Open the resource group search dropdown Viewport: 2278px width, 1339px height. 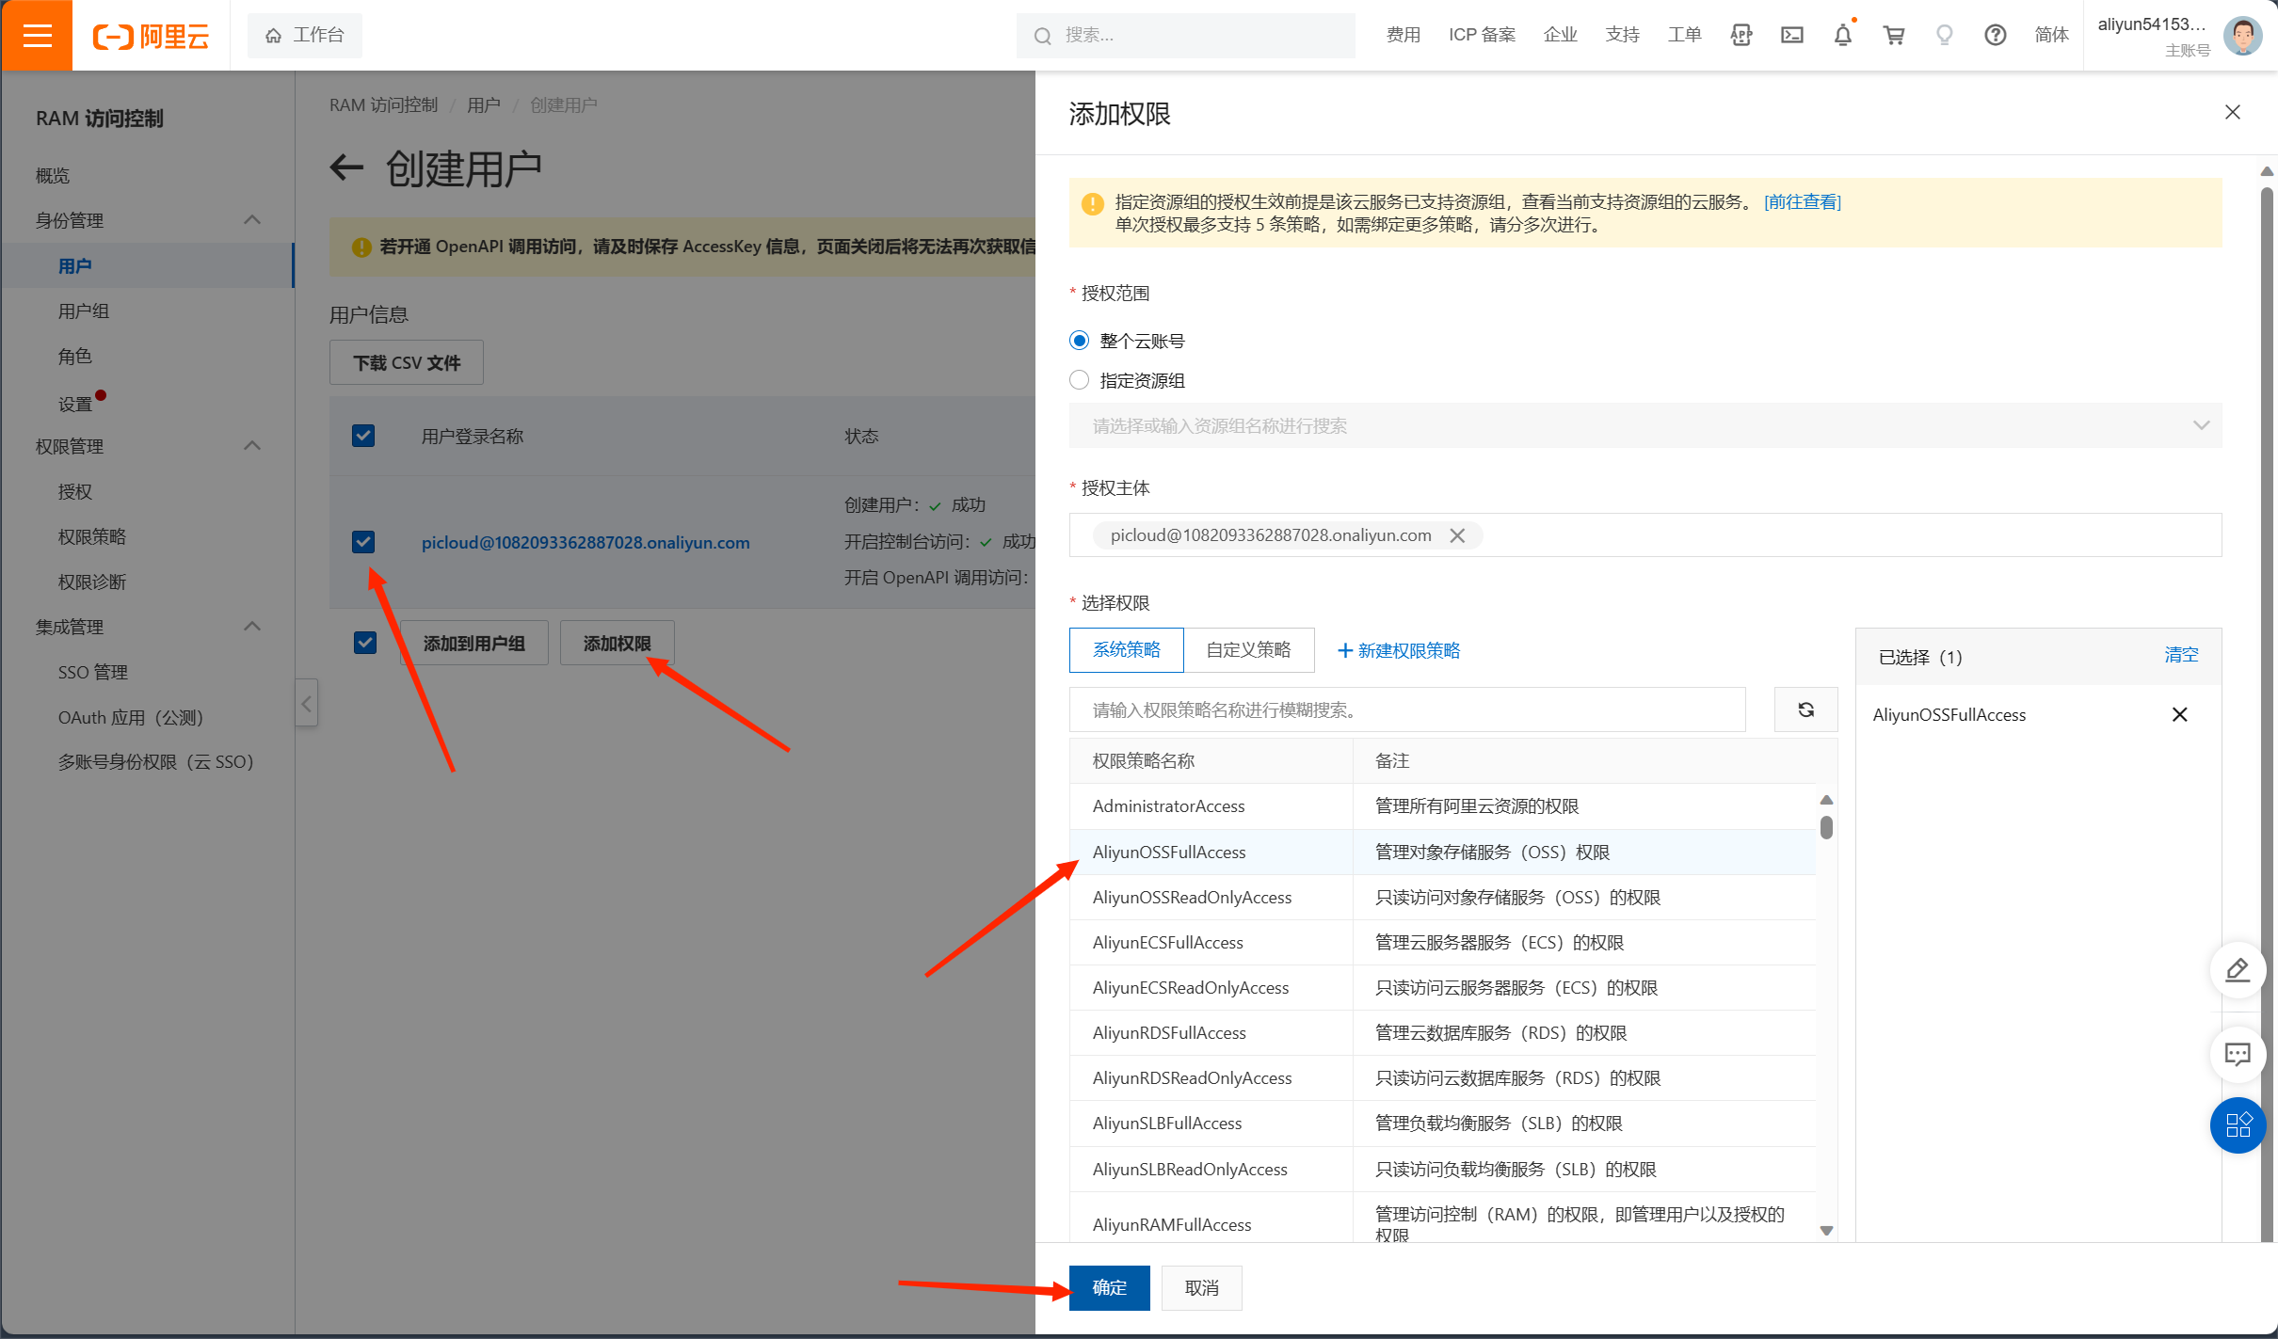coord(1644,425)
